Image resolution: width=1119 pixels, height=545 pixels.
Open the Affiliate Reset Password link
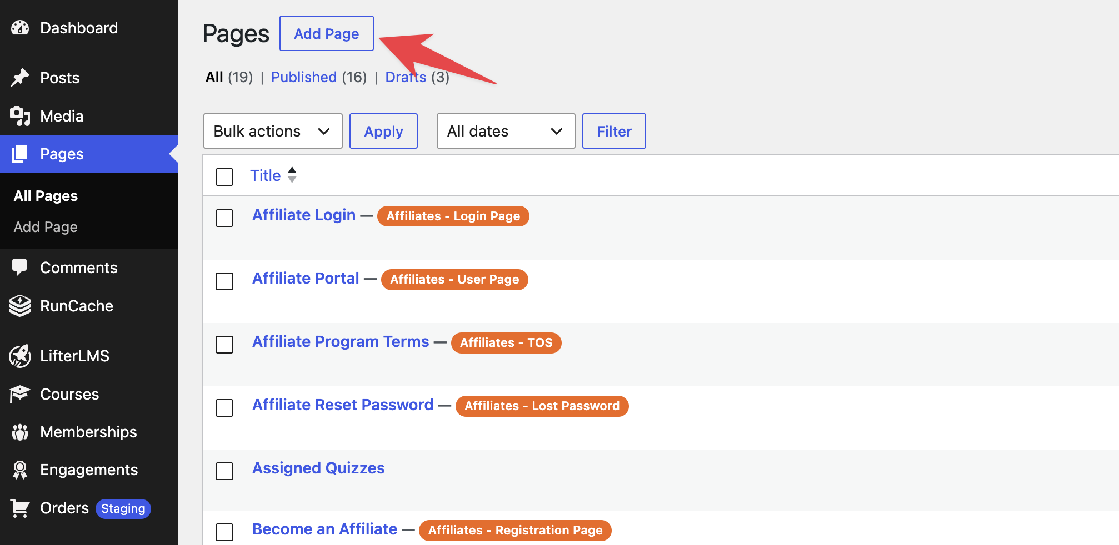[343, 405]
